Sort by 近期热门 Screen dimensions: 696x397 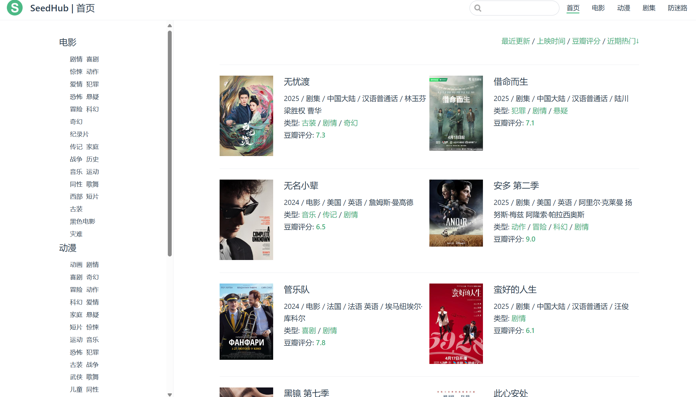[623, 41]
